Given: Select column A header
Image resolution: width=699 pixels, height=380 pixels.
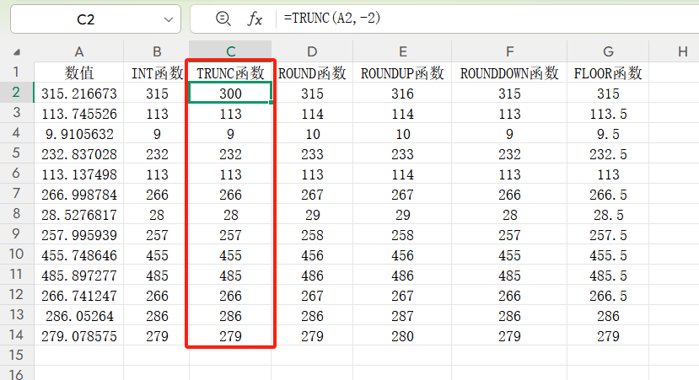Looking at the screenshot, I should pyautogui.click(x=79, y=51).
